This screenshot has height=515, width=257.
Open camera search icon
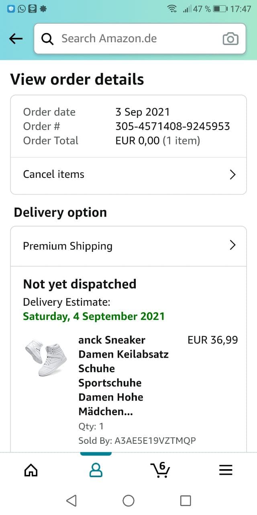(x=230, y=39)
